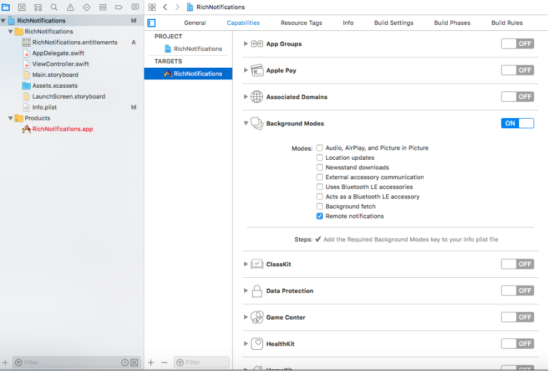The height and width of the screenshot is (371, 556).
Task: Switch to the General tab
Action: 195,23
